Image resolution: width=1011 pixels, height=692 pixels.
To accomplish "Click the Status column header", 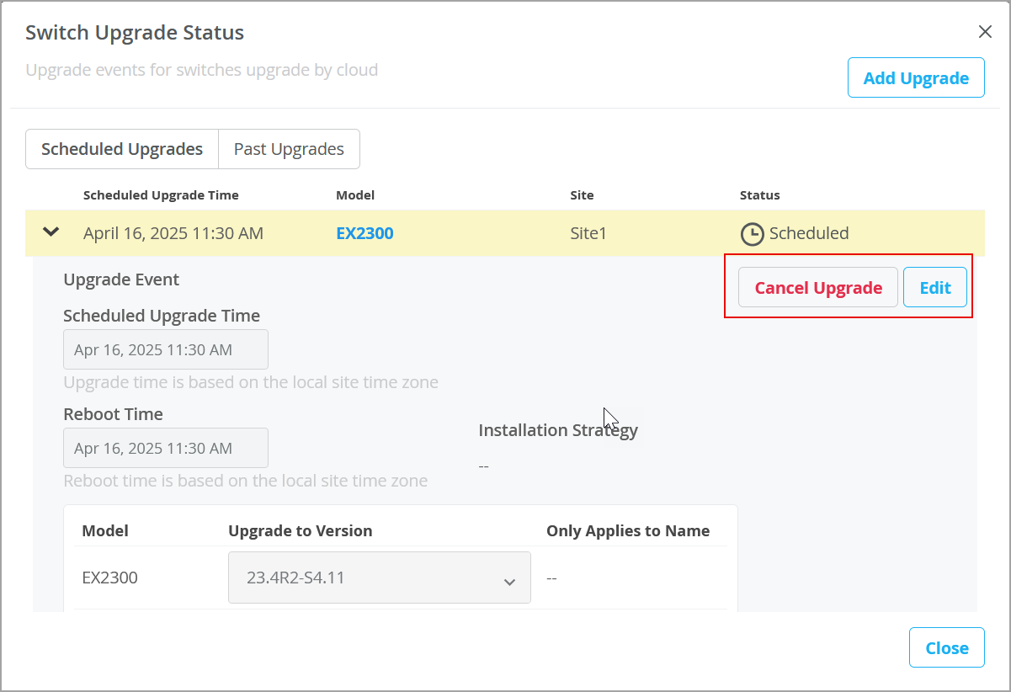I will coord(759,195).
